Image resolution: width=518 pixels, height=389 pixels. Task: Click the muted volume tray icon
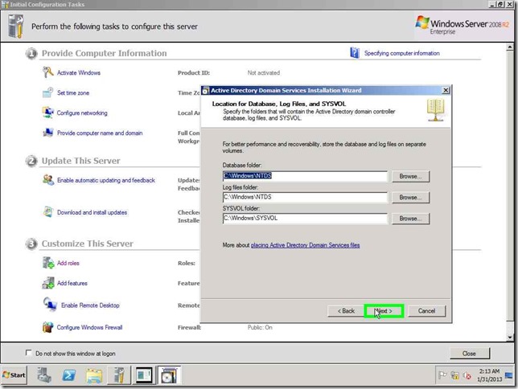(x=467, y=375)
